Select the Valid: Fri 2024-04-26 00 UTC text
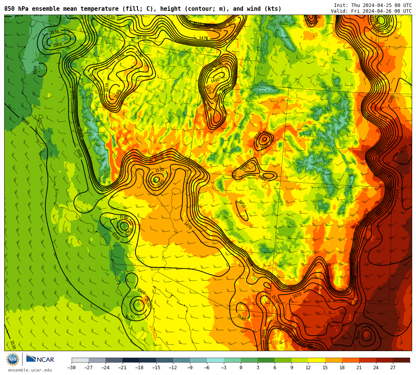 (371, 11)
